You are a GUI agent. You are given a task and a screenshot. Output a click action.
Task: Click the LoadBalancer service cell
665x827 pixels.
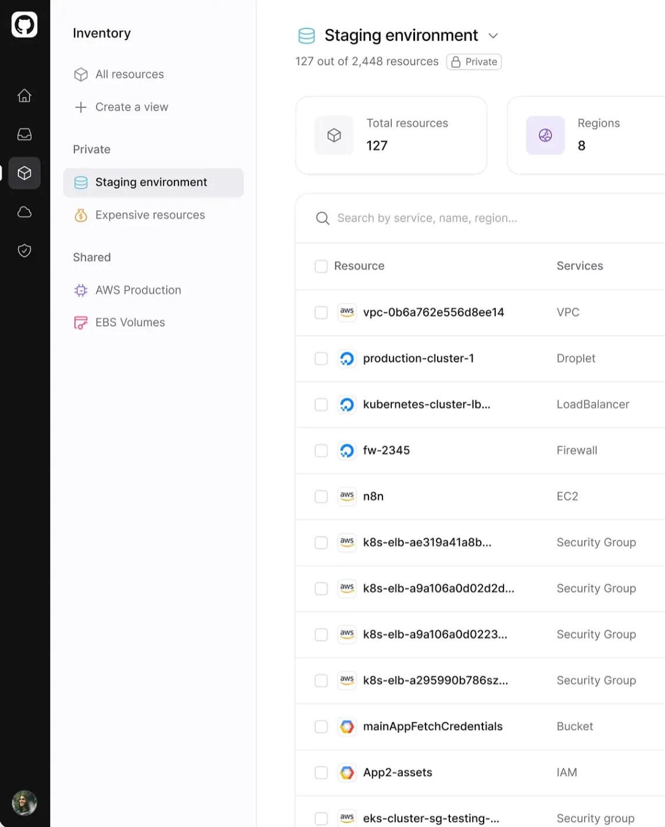[x=593, y=404]
